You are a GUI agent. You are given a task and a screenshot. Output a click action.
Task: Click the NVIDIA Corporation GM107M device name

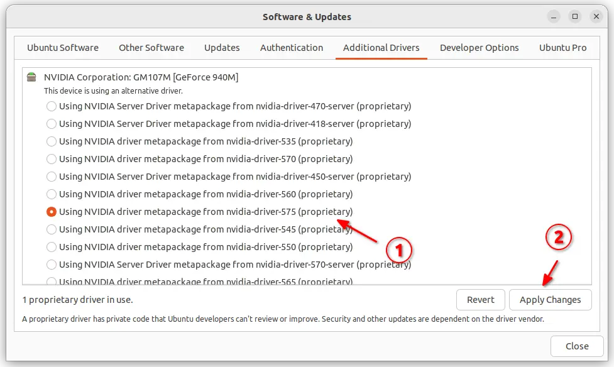click(141, 77)
